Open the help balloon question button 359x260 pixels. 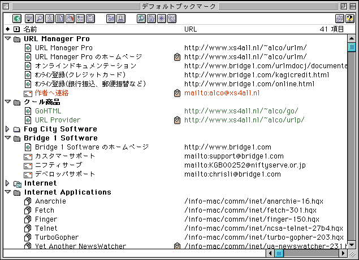(x=349, y=19)
